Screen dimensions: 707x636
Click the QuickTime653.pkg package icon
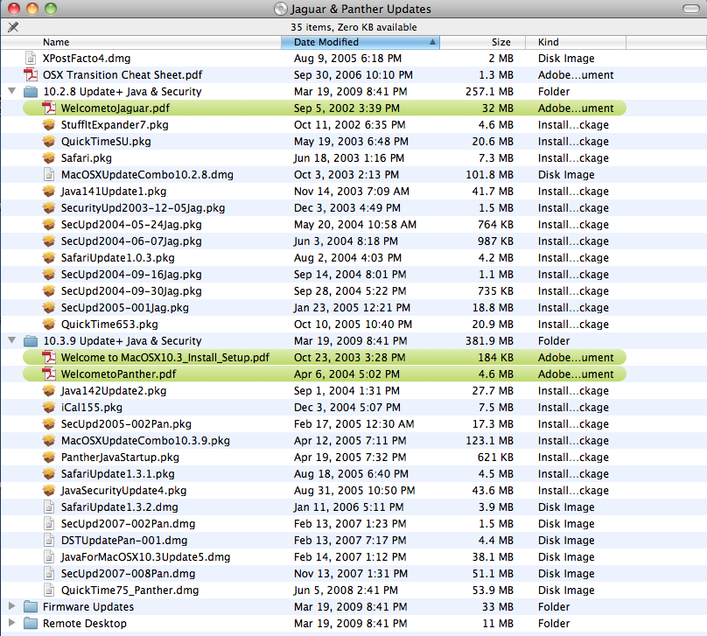point(49,324)
